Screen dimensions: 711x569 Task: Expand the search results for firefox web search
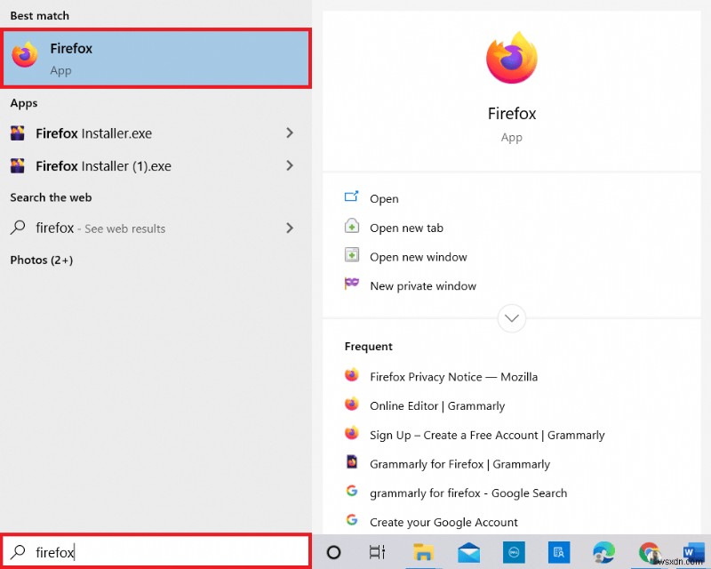pyautogui.click(x=290, y=228)
